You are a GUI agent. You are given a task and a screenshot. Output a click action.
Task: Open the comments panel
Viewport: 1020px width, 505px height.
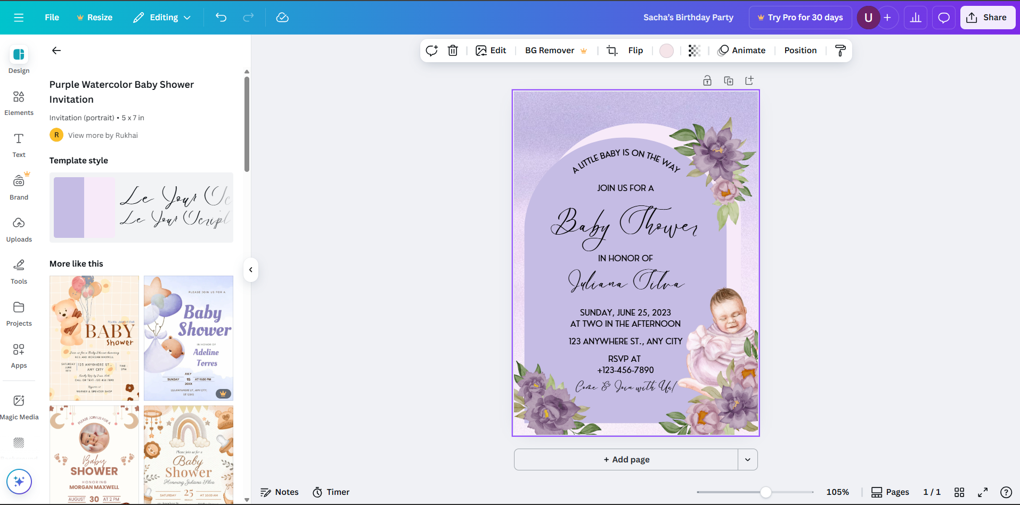pyautogui.click(x=943, y=17)
